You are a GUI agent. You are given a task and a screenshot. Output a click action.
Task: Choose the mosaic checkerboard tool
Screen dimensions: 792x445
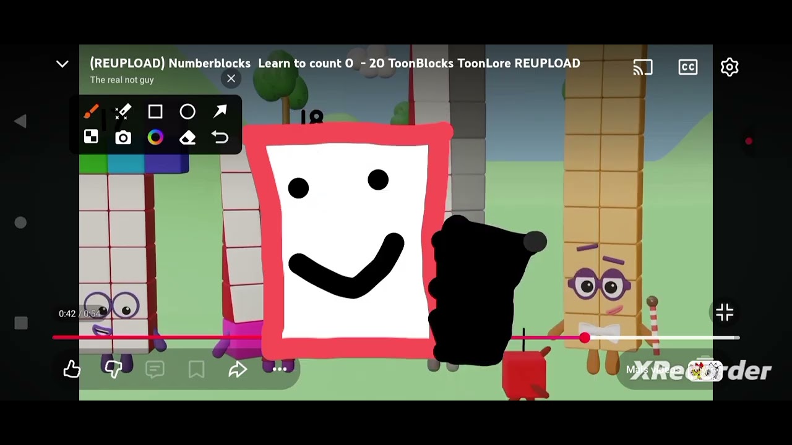click(x=91, y=137)
